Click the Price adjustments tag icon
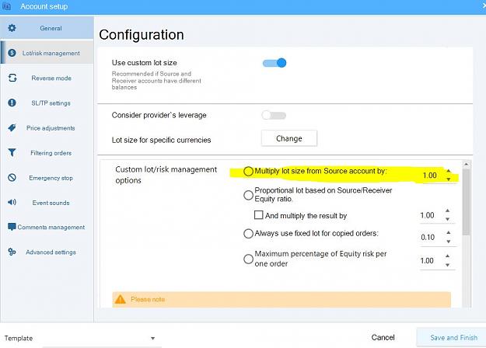This screenshot has width=486, height=348. (12, 127)
